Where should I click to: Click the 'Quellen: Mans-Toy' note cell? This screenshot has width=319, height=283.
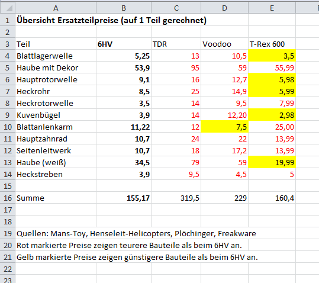136,233
